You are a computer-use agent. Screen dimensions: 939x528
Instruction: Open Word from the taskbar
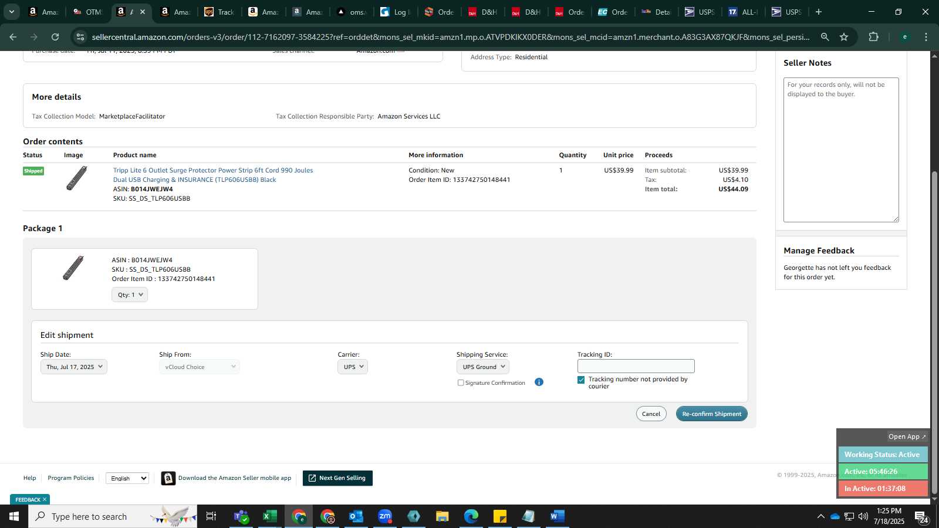[557, 516]
